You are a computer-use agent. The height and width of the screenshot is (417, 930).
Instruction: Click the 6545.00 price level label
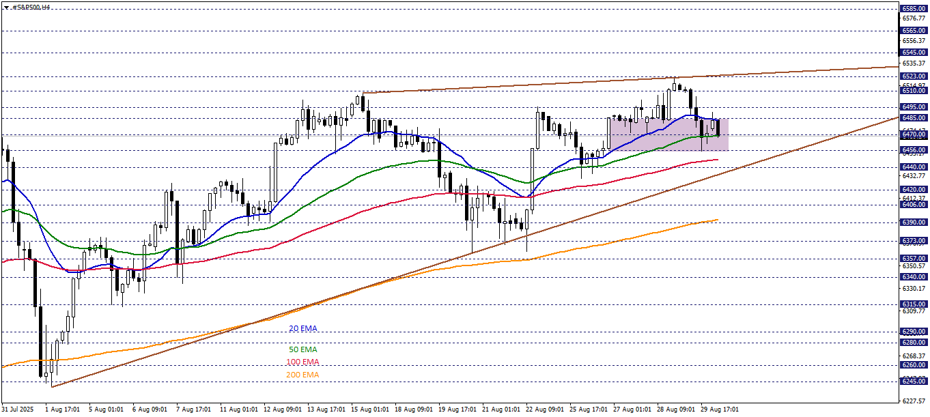pos(914,52)
